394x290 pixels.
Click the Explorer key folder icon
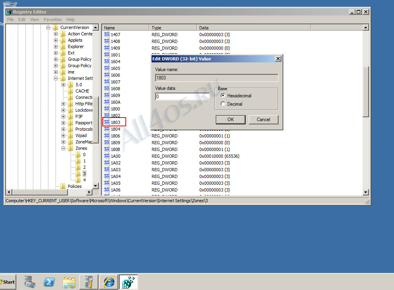tap(63, 46)
